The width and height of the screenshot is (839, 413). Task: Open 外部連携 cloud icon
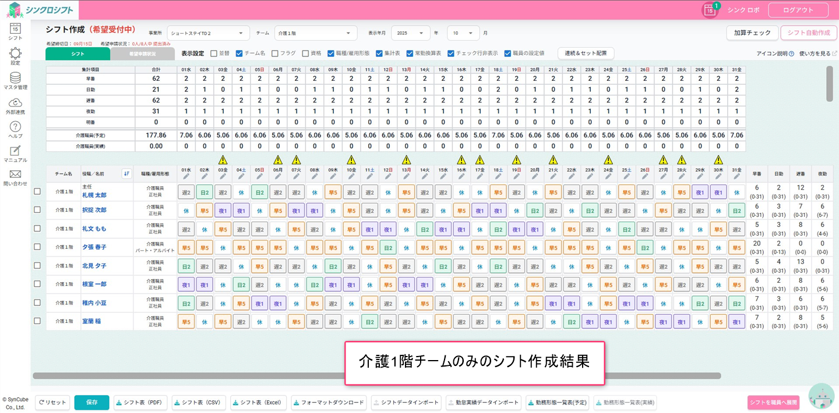pyautogui.click(x=15, y=103)
